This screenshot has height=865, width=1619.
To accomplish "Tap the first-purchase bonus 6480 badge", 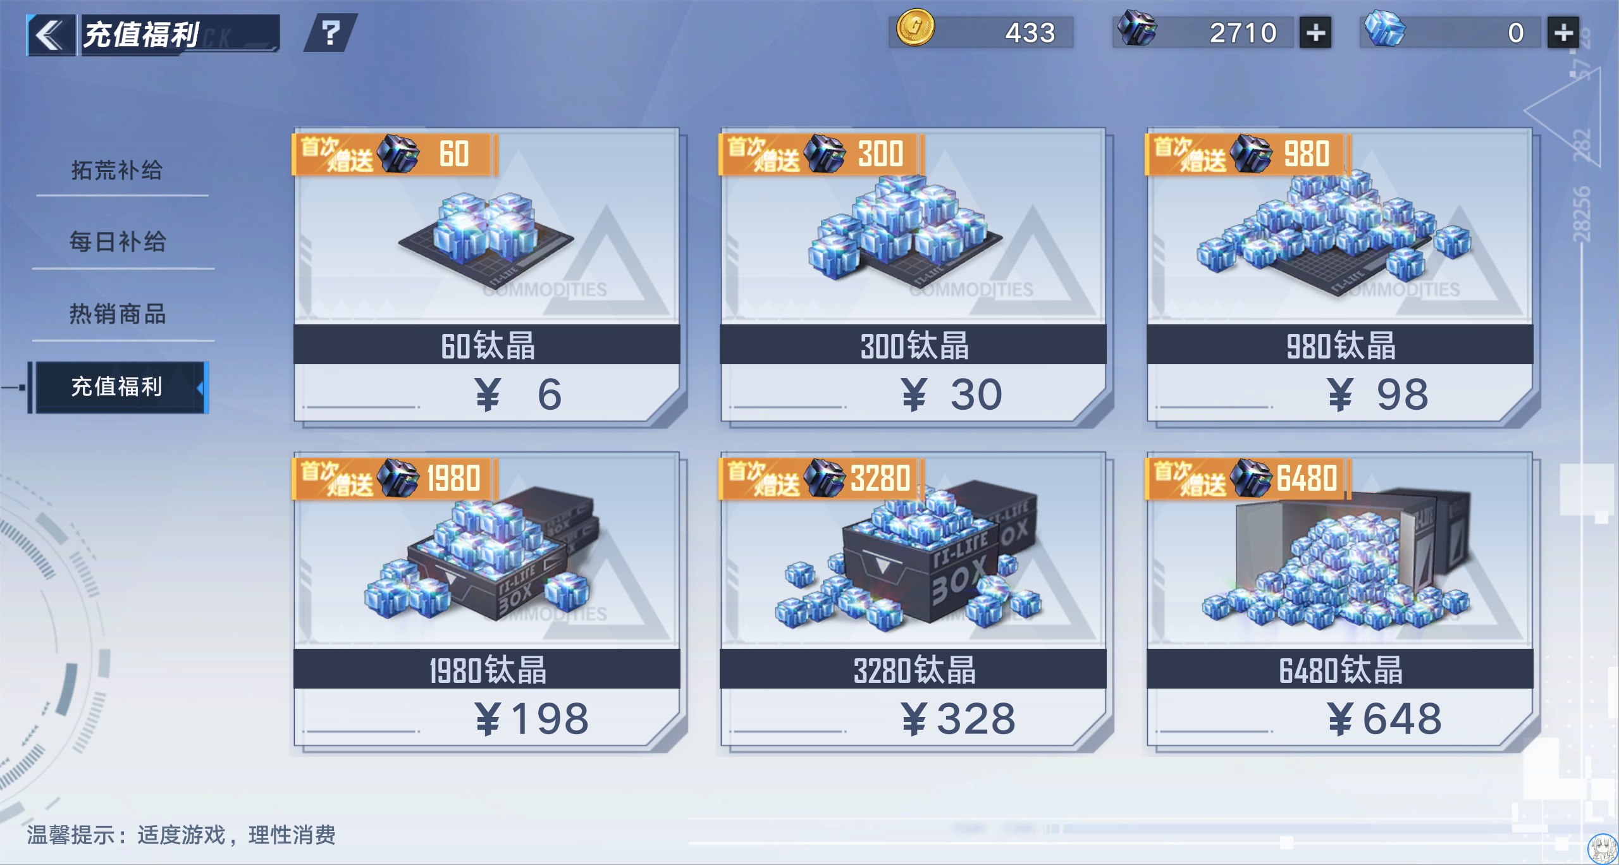I will [x=1247, y=477].
